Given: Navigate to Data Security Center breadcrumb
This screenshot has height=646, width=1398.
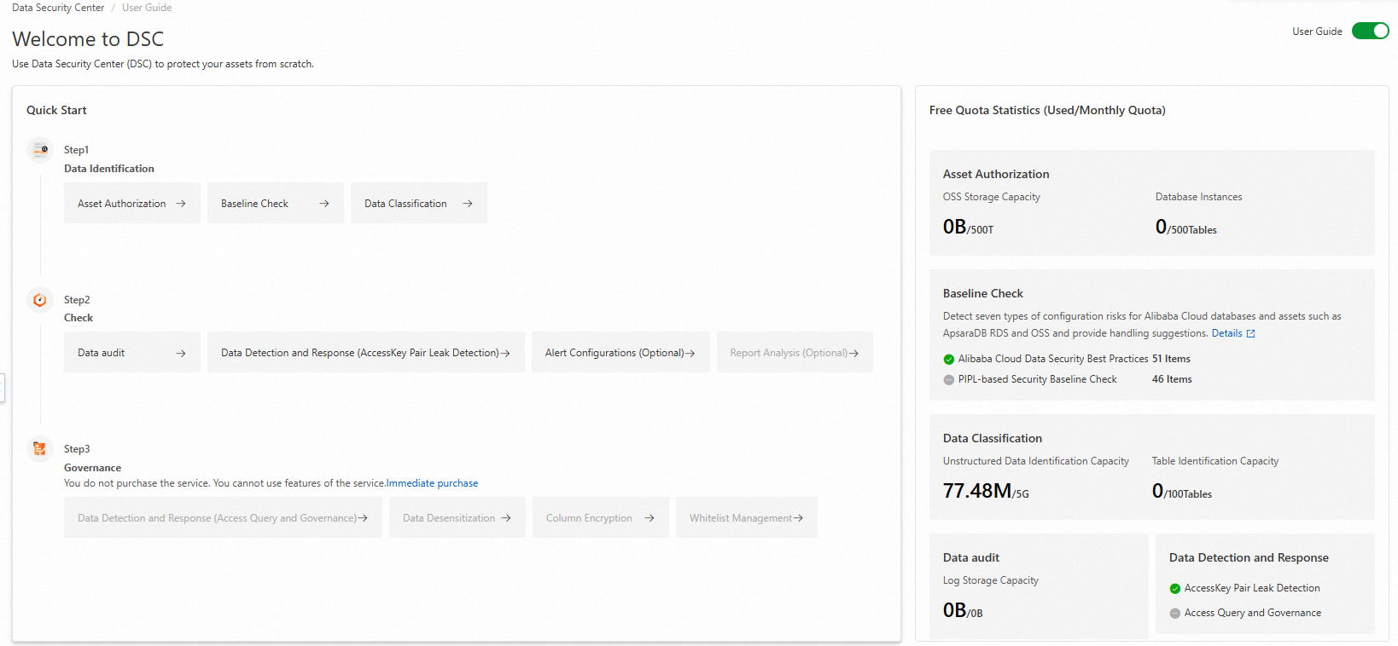Looking at the screenshot, I should coord(58,8).
